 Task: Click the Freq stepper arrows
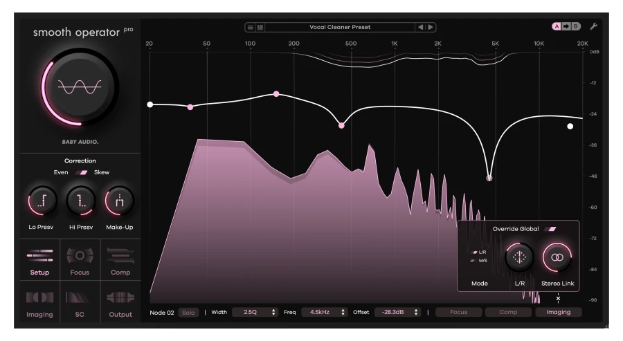coord(343,313)
